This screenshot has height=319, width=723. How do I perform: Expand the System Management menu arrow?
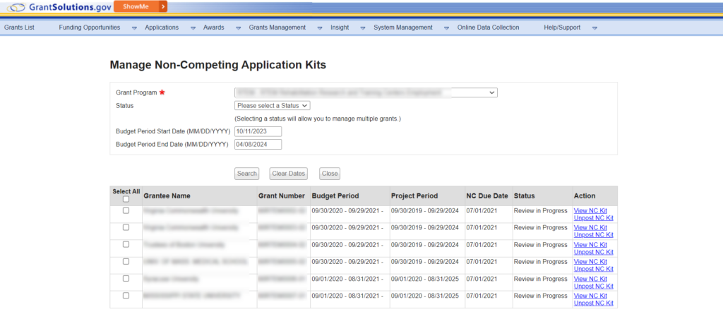pyautogui.click(x=446, y=28)
